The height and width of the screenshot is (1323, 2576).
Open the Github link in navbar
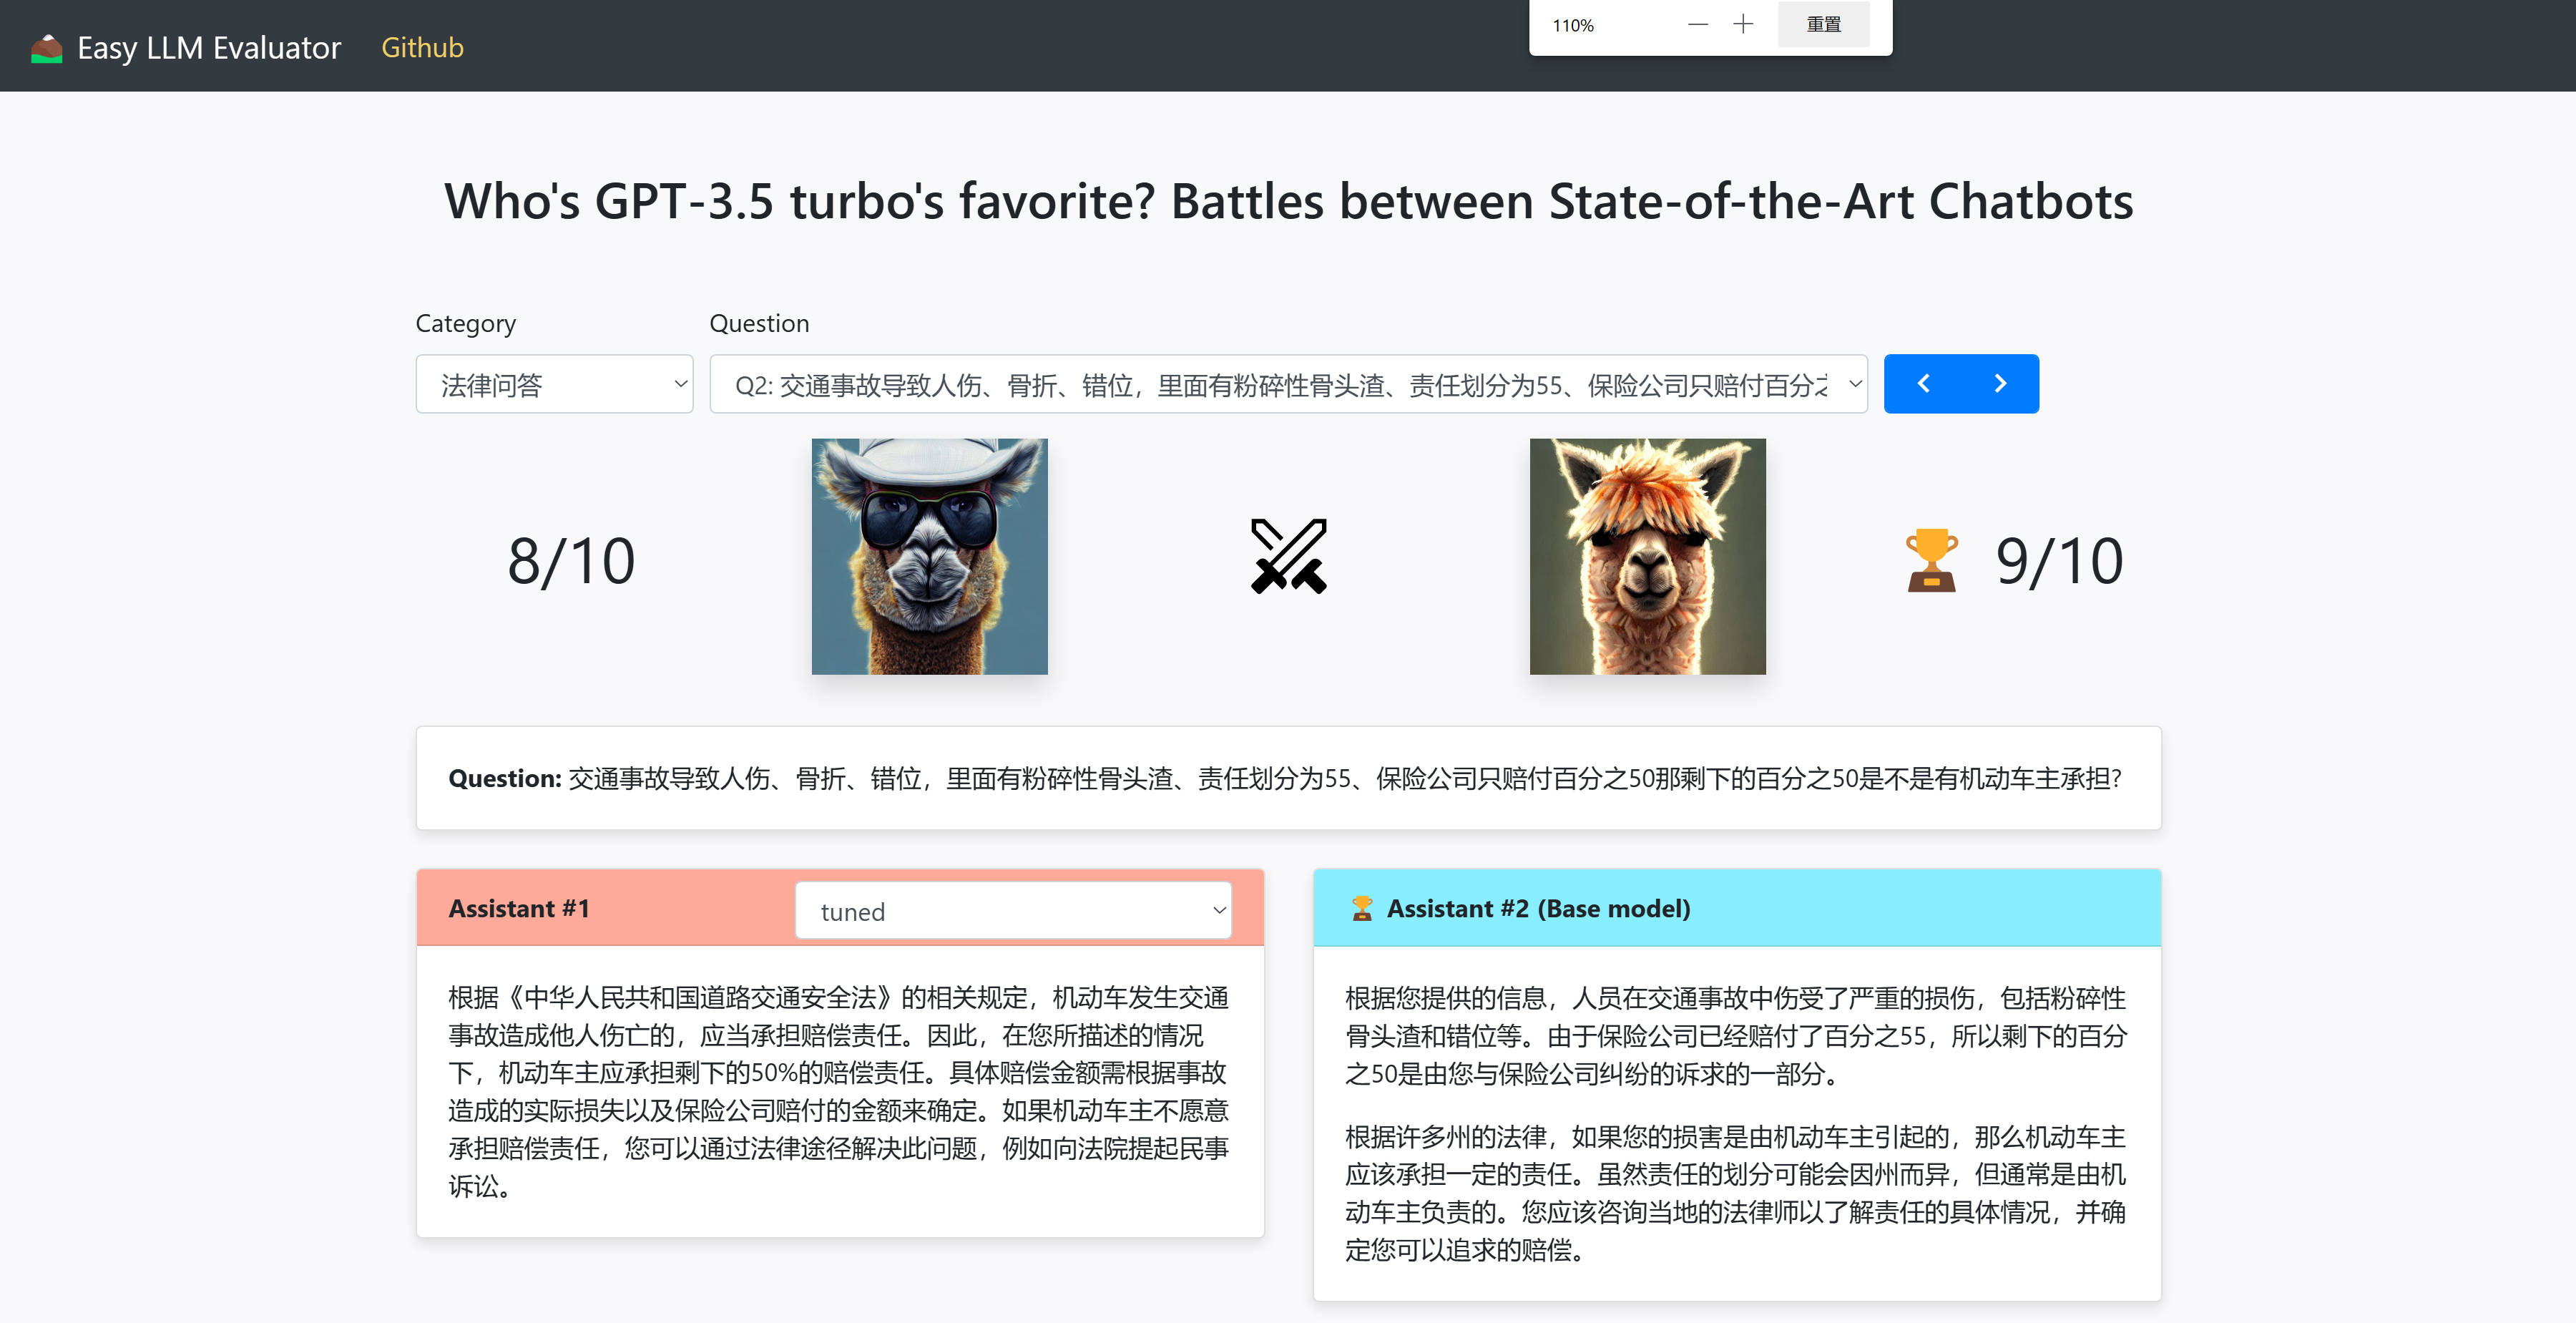click(422, 48)
